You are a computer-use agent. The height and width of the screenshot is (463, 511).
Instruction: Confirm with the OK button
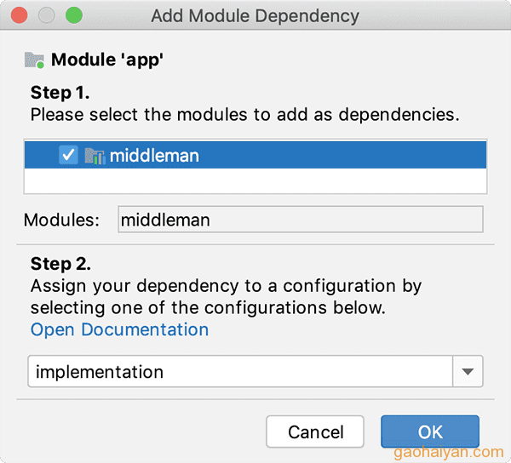pyautogui.click(x=430, y=432)
